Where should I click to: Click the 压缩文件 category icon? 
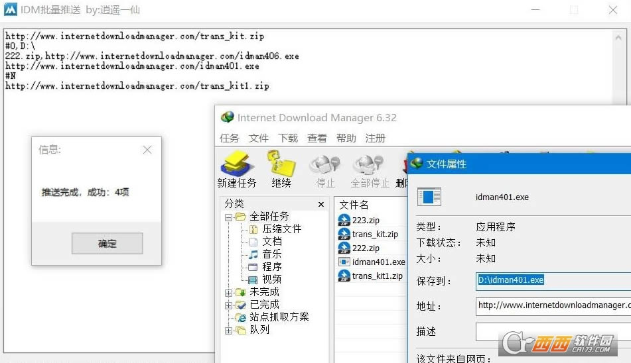(x=253, y=229)
